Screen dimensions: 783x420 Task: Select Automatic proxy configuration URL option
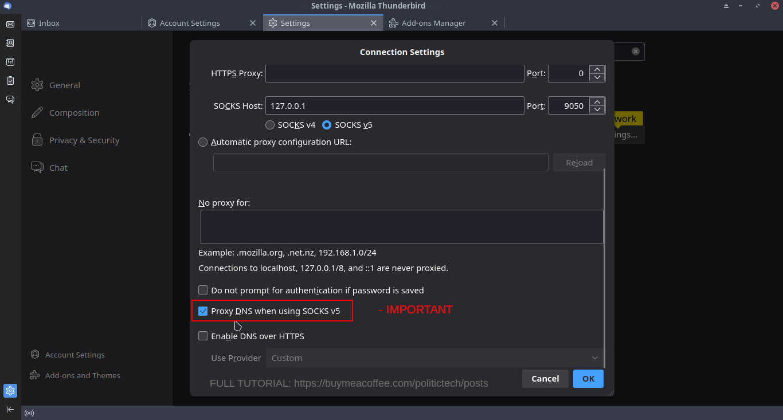click(203, 142)
